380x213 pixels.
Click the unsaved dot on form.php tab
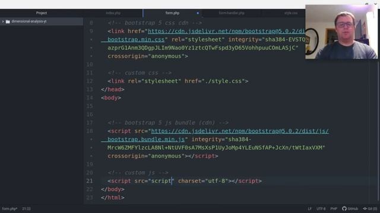click(x=198, y=13)
